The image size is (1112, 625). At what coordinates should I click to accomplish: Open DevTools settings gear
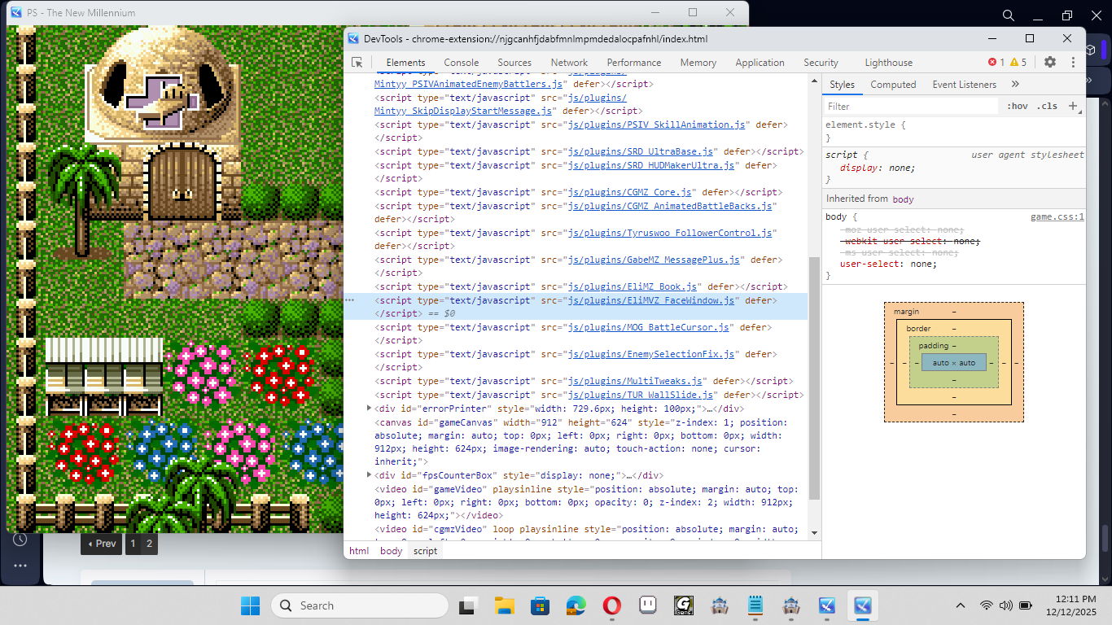[x=1050, y=62]
